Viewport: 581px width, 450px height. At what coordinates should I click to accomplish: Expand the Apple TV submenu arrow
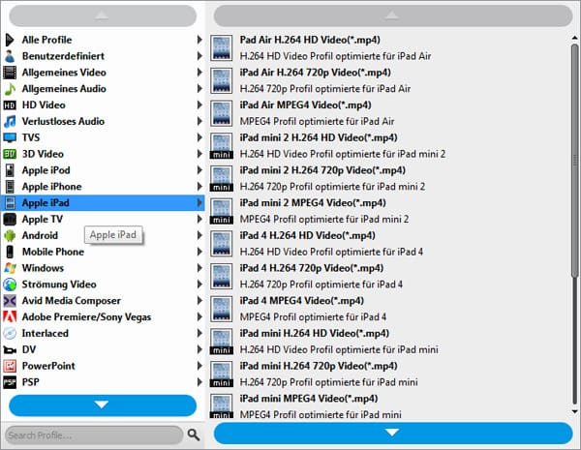click(199, 219)
